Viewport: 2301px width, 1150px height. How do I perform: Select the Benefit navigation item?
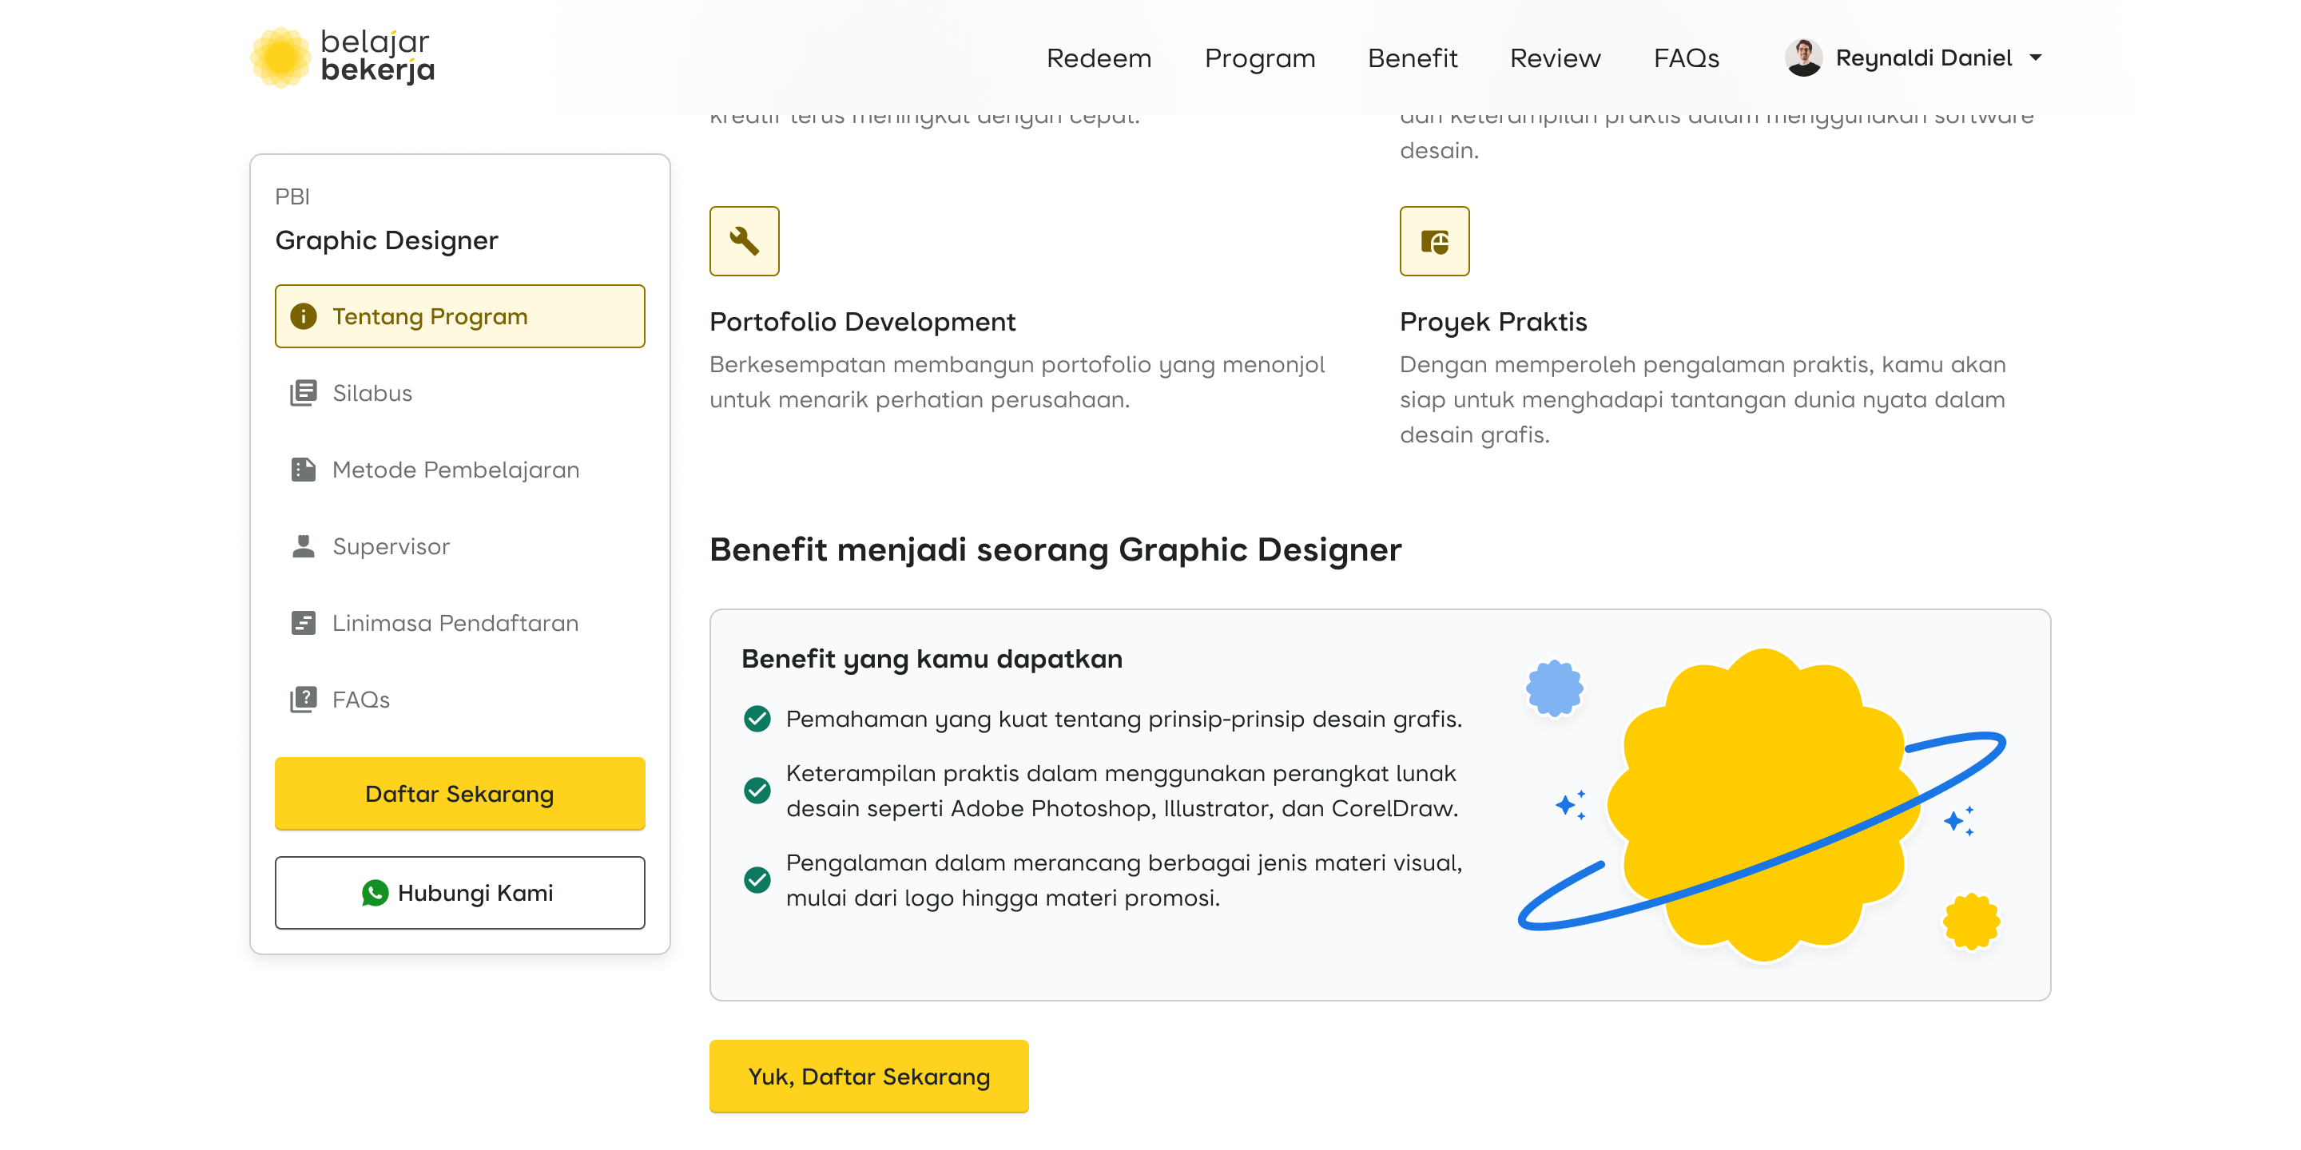coord(1411,58)
